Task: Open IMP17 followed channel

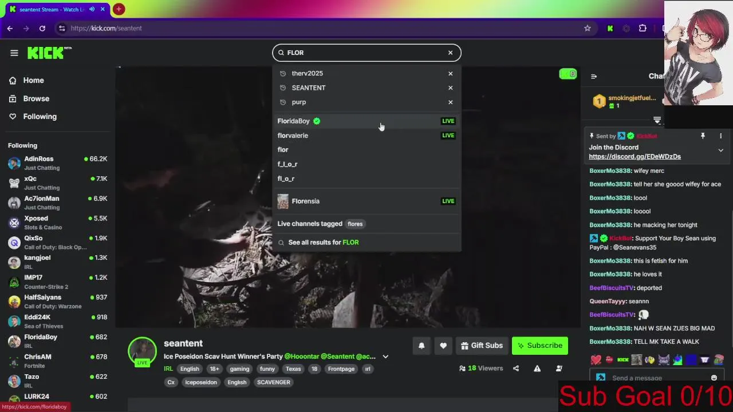Action: [x=57, y=282]
